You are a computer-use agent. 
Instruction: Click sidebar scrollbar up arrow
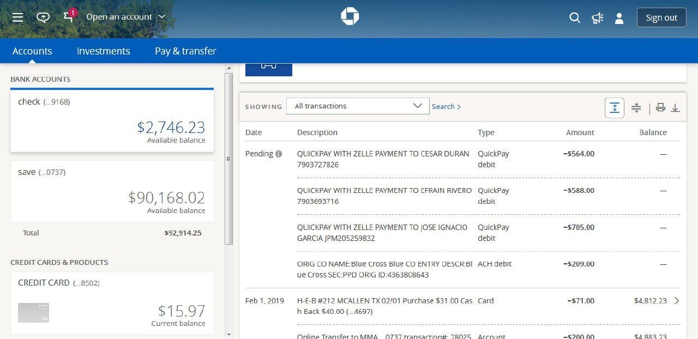point(229,68)
